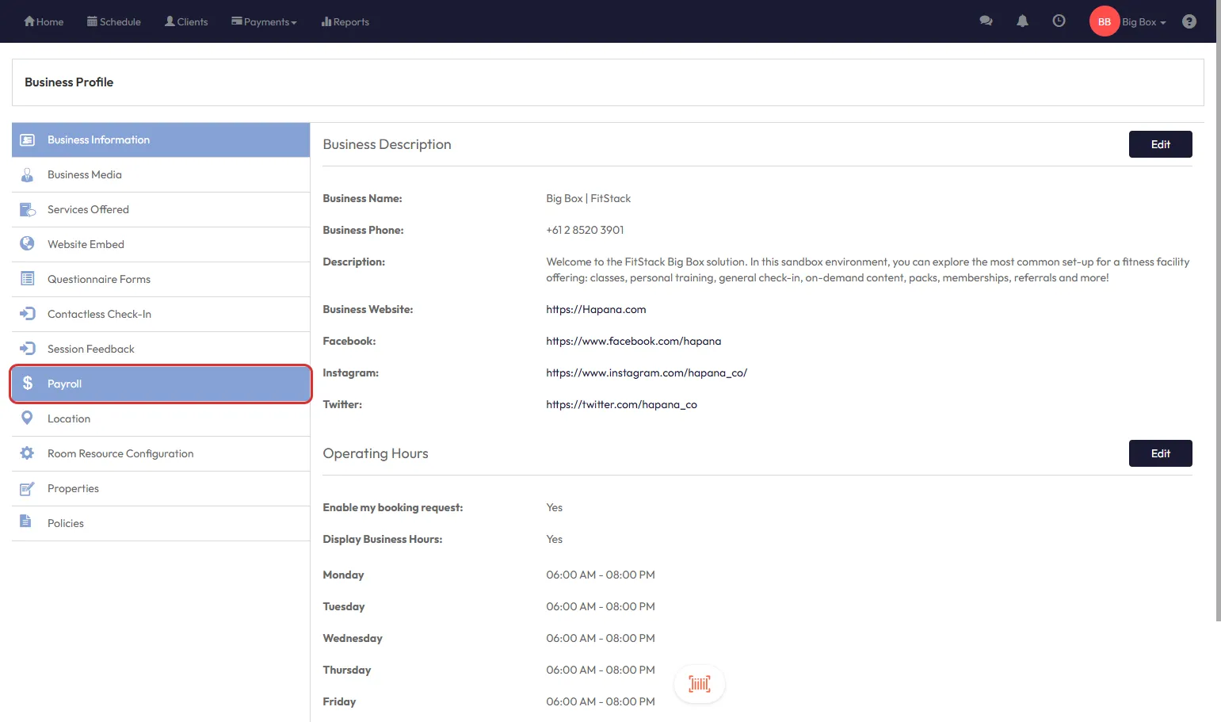Open the Hapana.com business website link
Viewport: 1221px width, 722px height.
coord(596,309)
